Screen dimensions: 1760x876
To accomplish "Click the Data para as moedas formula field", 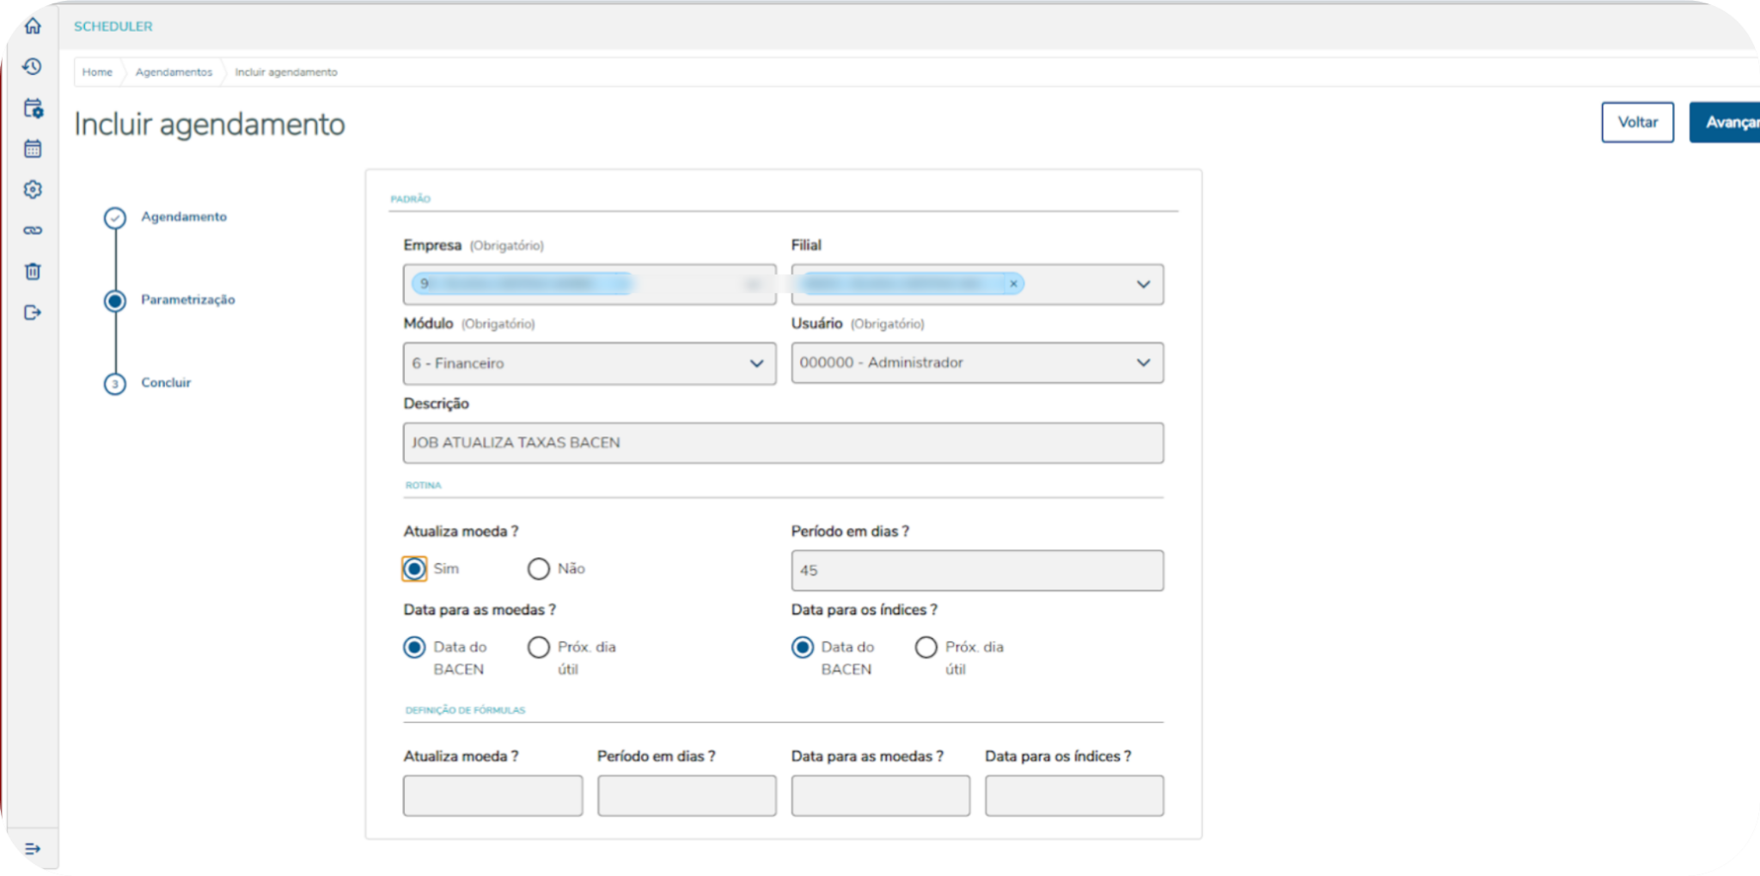I will (x=881, y=796).
